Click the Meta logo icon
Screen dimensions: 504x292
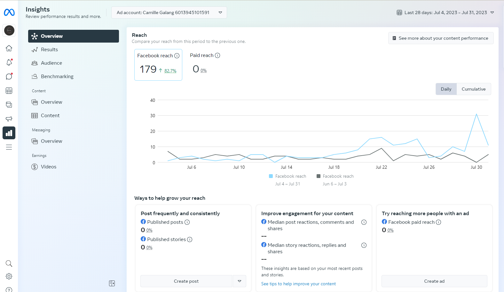coord(9,12)
